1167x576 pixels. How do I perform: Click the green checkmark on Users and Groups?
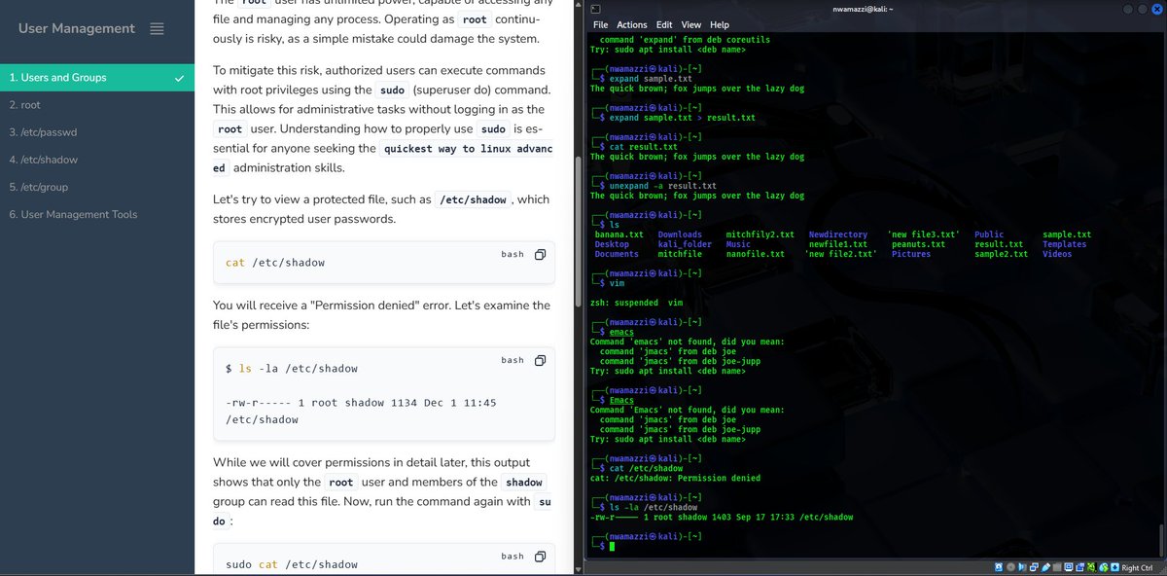pyautogui.click(x=178, y=77)
